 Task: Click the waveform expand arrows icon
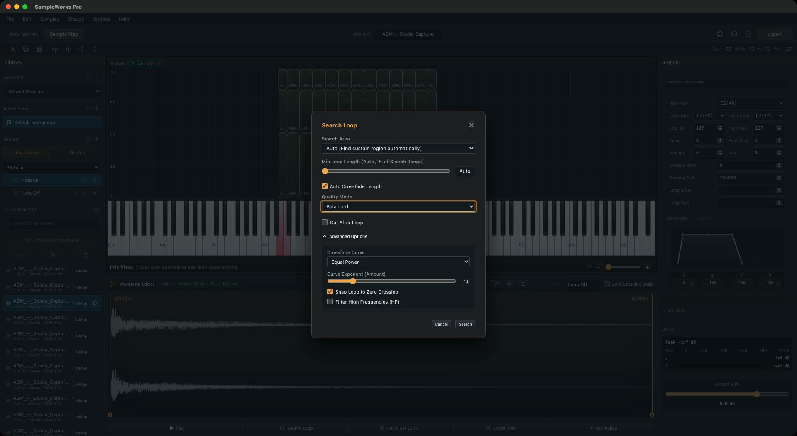click(496, 284)
